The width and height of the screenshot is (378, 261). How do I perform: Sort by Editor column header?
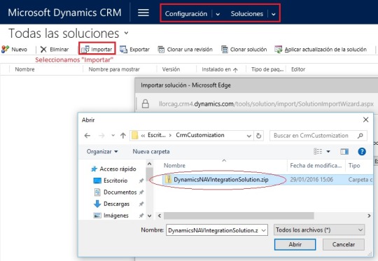click(298, 69)
